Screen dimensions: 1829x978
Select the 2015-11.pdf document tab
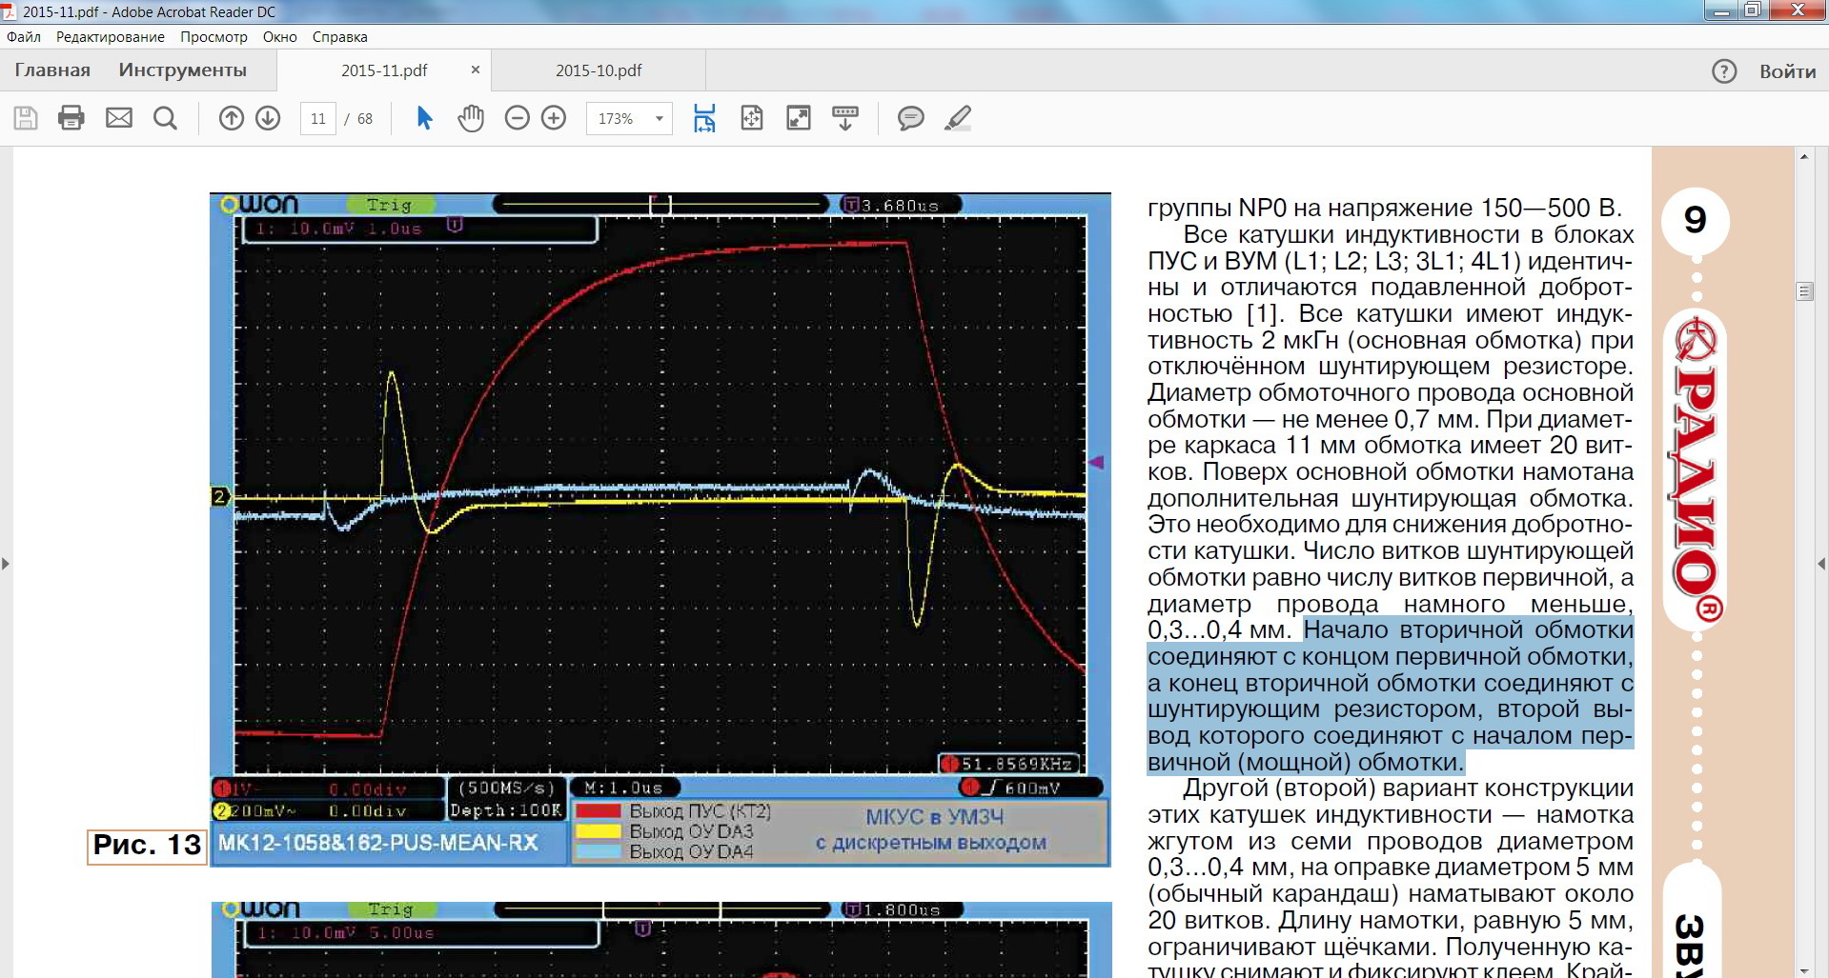[384, 70]
